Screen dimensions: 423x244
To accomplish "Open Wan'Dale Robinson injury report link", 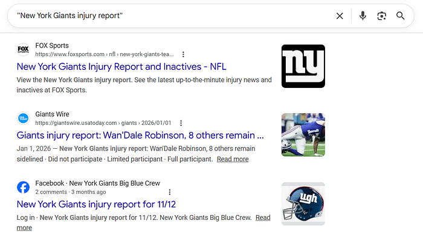I will click(x=140, y=136).
